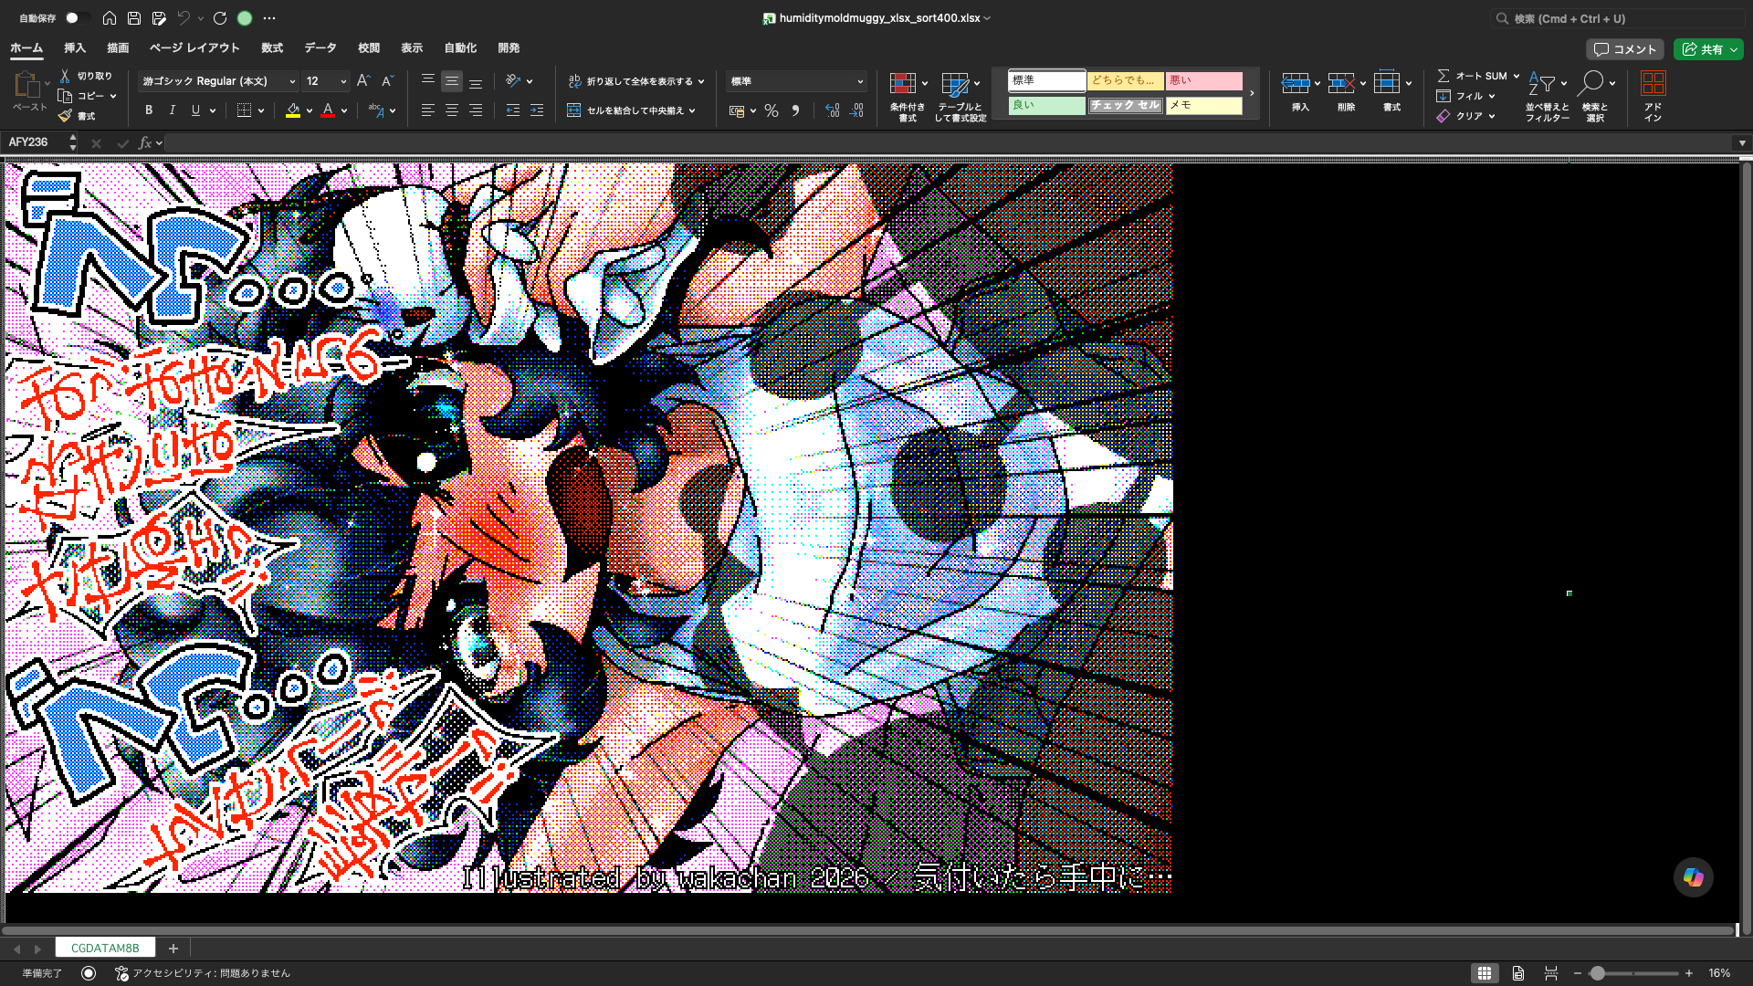The width and height of the screenshot is (1753, 986).
Task: Apply the 良い cell style
Action: [1047, 105]
